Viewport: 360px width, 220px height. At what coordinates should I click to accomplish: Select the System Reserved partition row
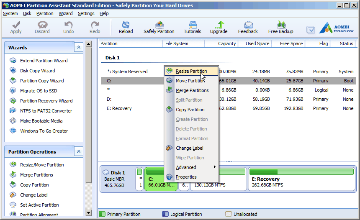(229, 72)
